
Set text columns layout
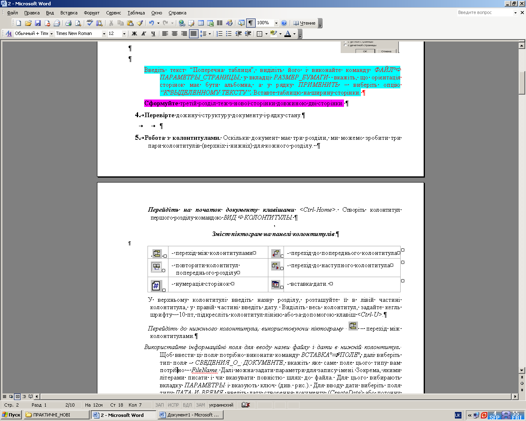click(219, 23)
